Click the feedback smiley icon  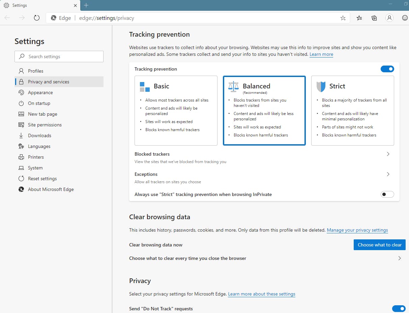(x=405, y=18)
